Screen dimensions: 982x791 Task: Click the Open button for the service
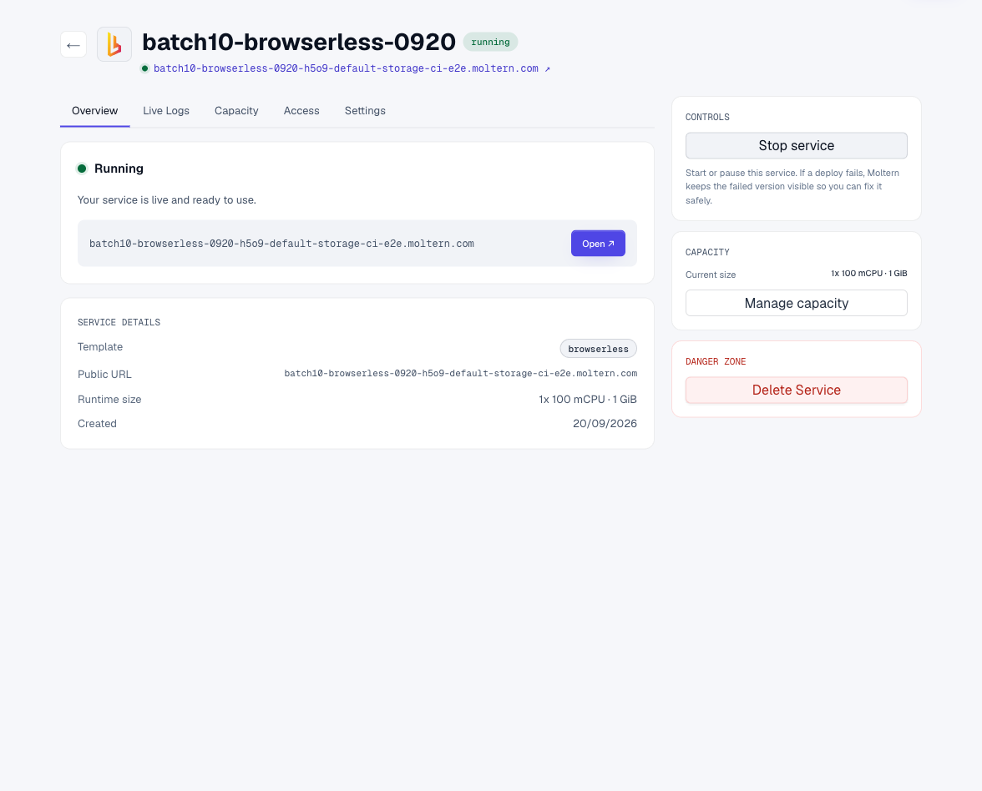click(x=598, y=244)
